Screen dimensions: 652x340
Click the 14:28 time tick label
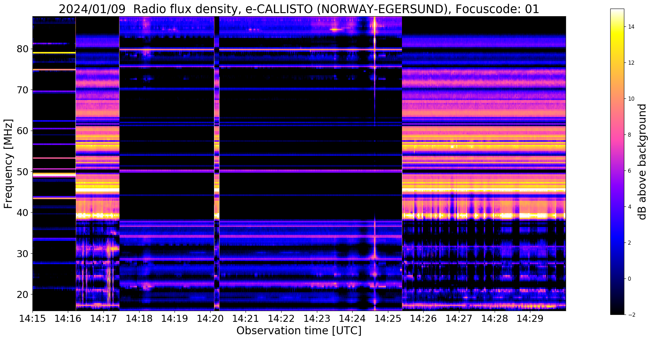pos(495,318)
